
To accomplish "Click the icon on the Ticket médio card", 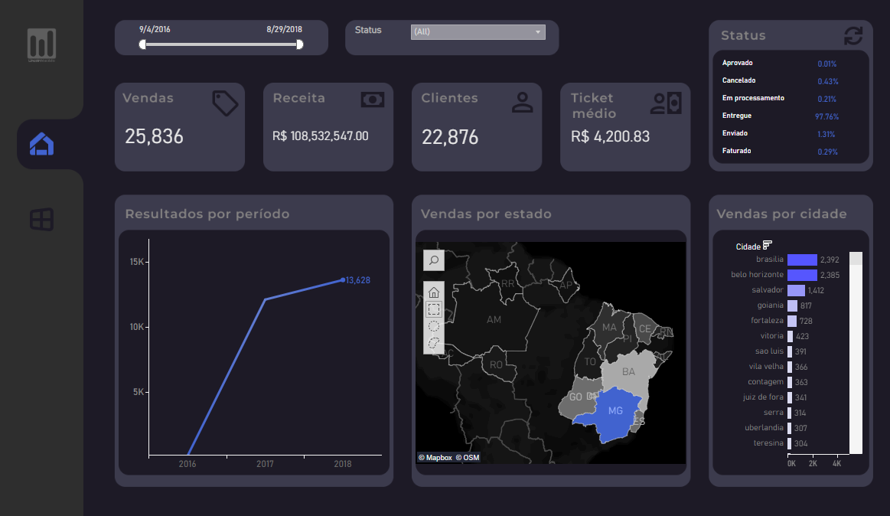I will tap(665, 103).
